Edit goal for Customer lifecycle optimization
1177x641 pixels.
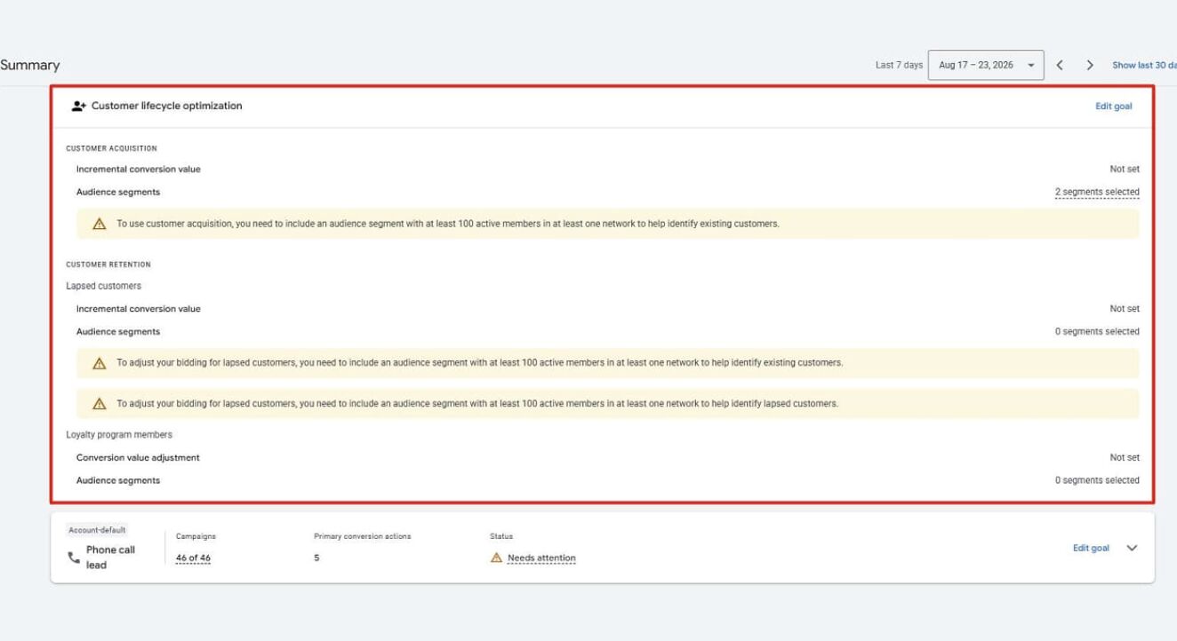1113,107
